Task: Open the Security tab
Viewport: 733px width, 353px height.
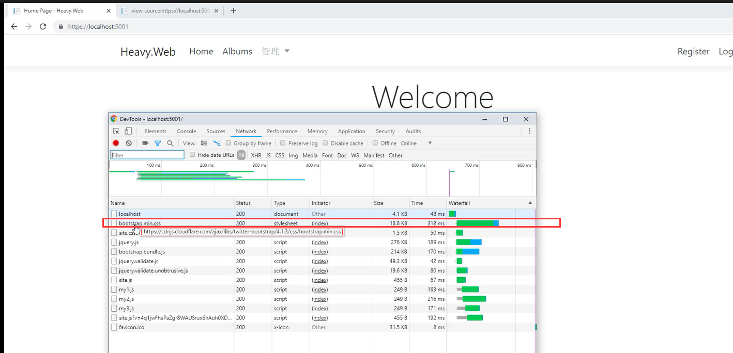Action: [x=385, y=131]
